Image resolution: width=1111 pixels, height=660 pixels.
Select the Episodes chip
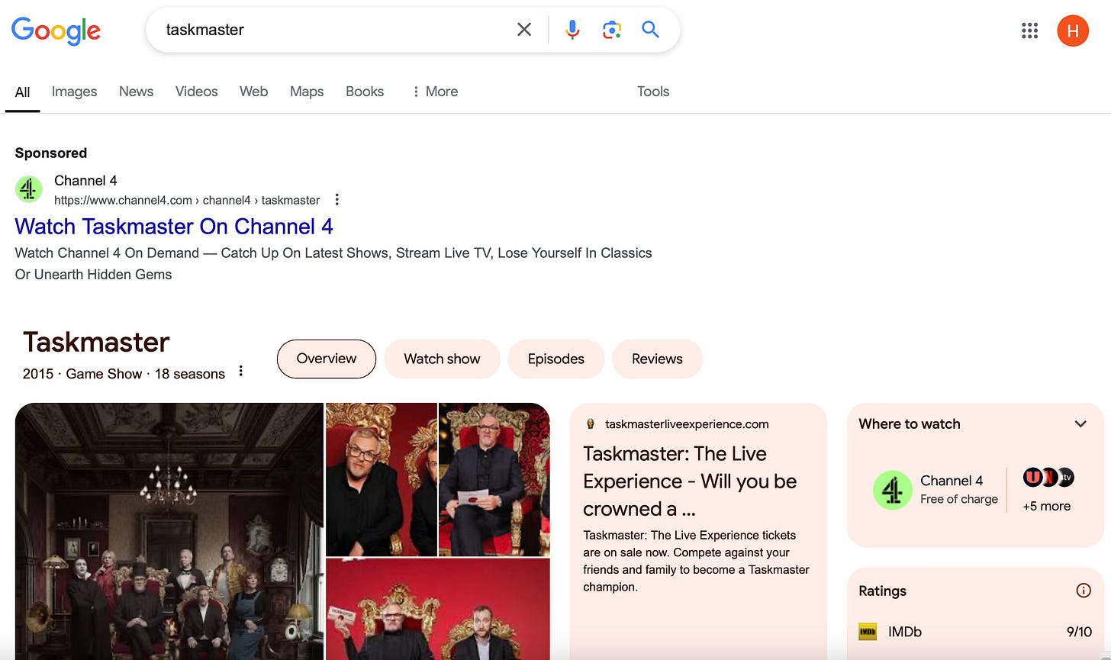coord(555,359)
